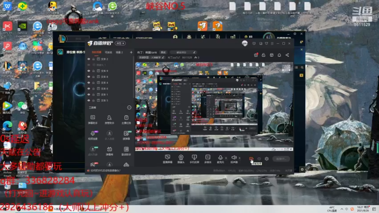The width and height of the screenshot is (379, 213).
Task: Click 修改 to edit the stream title
Action: (163, 52)
